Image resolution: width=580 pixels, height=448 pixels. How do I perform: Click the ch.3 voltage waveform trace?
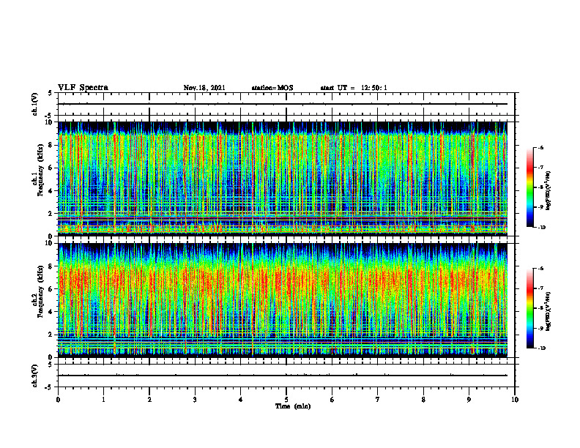click(x=283, y=376)
